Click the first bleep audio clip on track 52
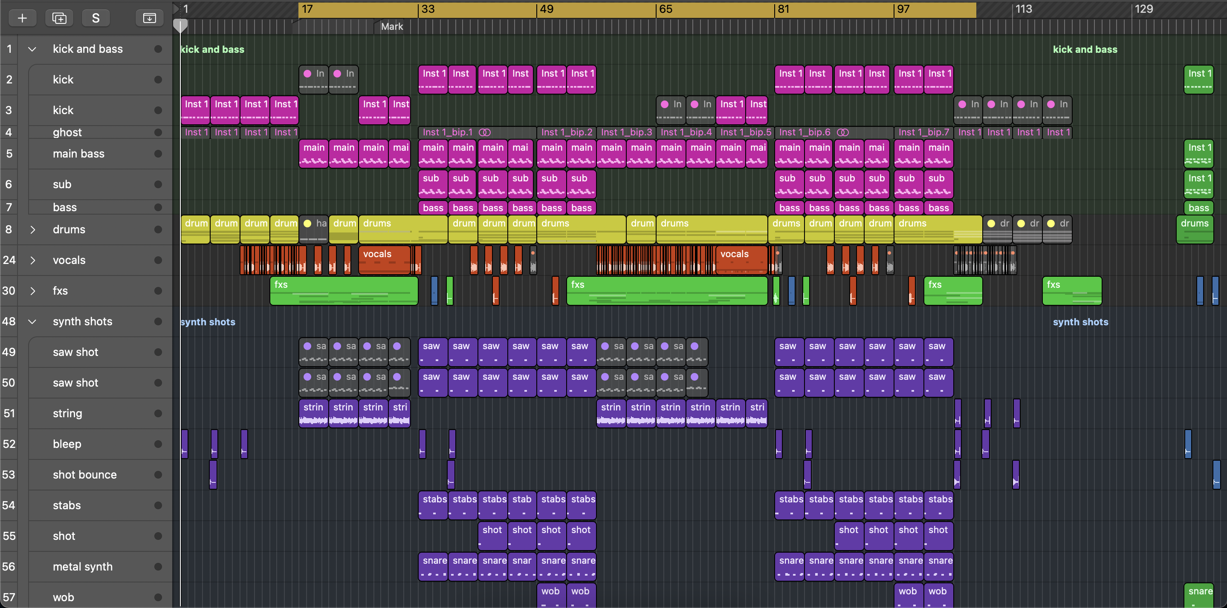The height and width of the screenshot is (608, 1227). coord(184,443)
